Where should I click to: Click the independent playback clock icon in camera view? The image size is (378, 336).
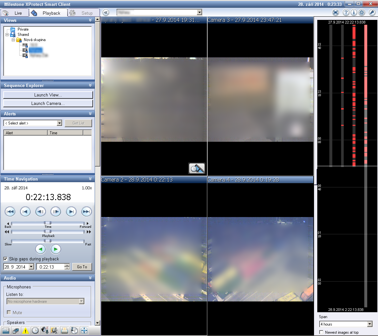pyautogui.click(x=197, y=168)
